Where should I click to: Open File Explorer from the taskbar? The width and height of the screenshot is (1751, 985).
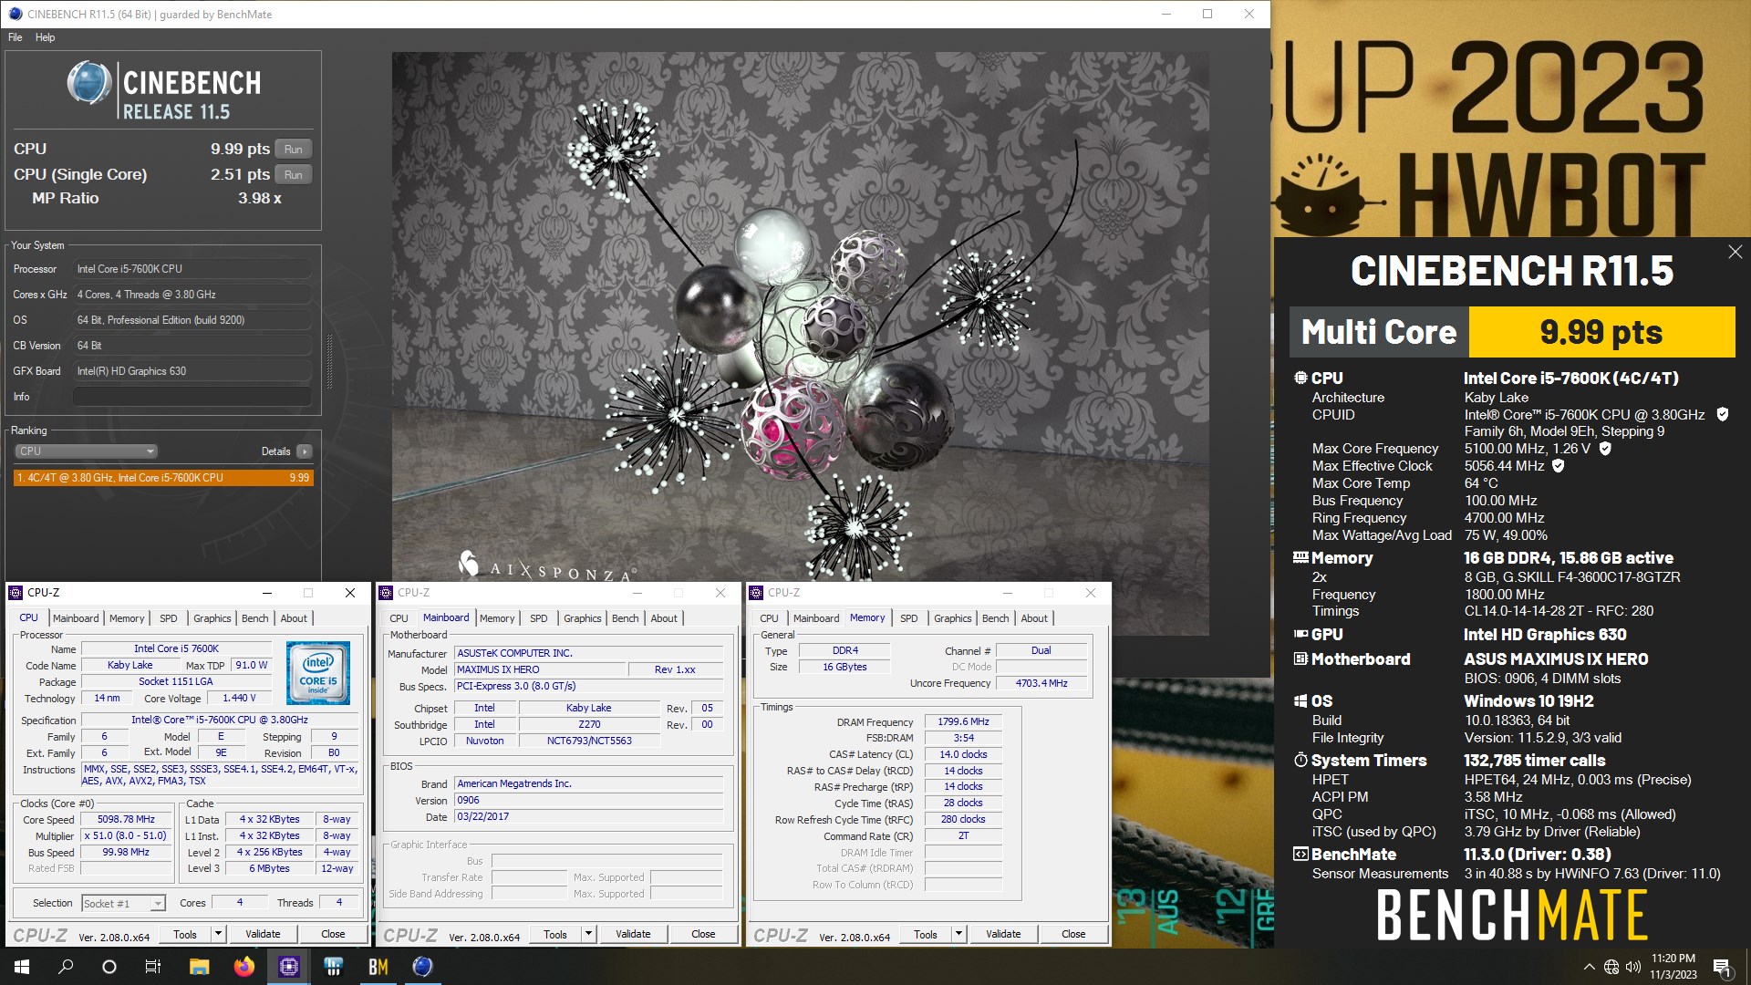[199, 967]
